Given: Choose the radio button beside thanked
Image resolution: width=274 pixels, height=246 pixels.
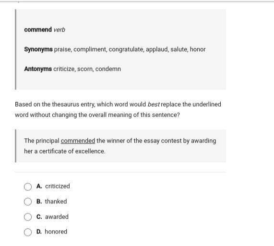Looking at the screenshot, I should [28, 201].
